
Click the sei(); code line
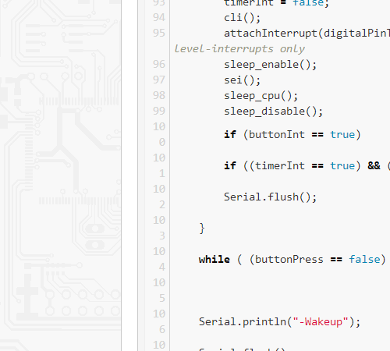242,80
